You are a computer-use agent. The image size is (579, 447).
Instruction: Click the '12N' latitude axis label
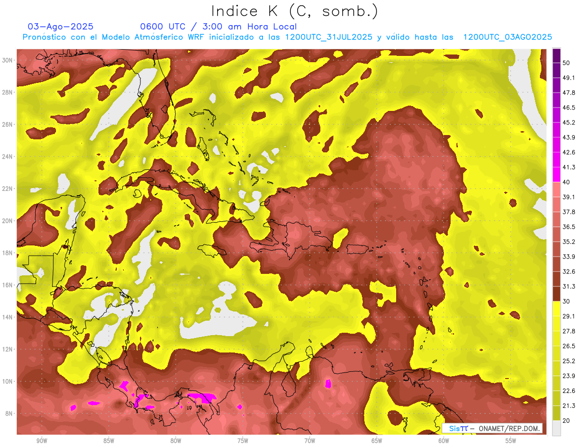pyautogui.click(x=7, y=349)
